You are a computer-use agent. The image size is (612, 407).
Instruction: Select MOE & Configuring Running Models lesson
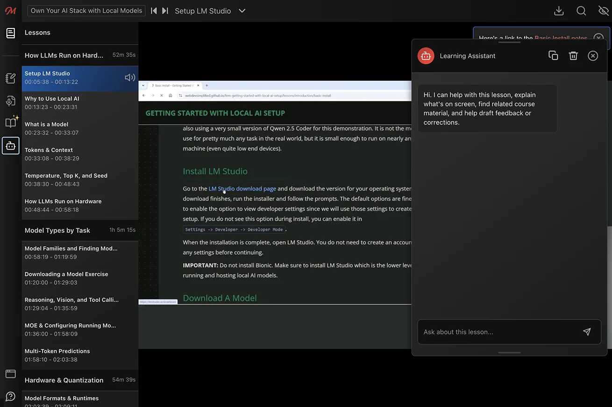point(80,330)
